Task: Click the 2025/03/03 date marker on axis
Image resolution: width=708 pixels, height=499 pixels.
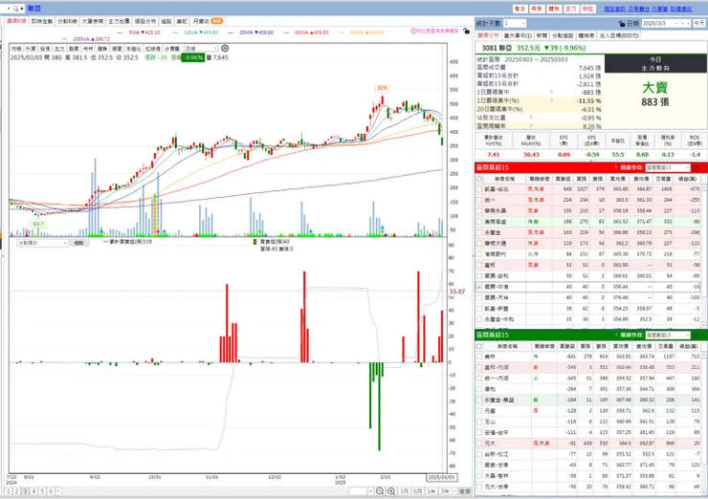Action: 442,477
